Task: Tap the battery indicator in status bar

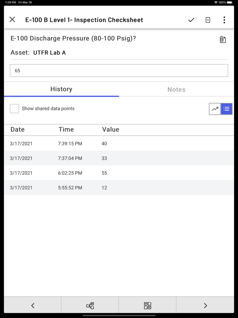Action: tap(230, 2)
